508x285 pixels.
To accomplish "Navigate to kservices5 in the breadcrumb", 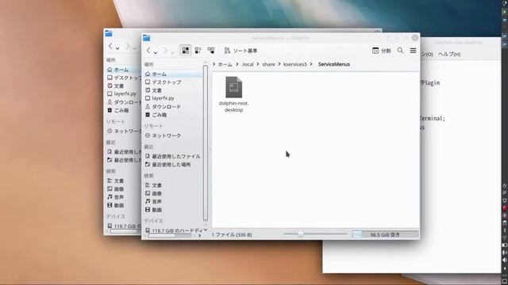I will click(x=294, y=64).
